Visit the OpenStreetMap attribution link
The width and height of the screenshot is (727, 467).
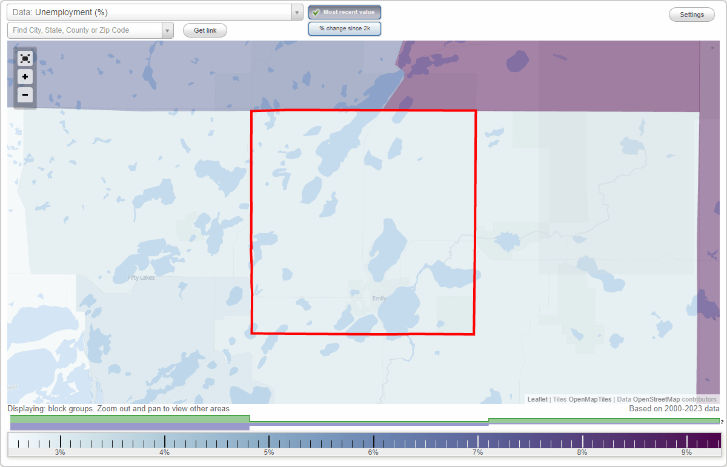click(656, 399)
